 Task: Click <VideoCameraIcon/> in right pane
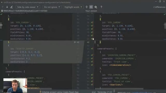120,65
